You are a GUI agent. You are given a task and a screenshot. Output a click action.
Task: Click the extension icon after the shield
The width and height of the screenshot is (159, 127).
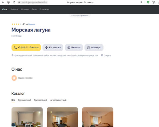154,2
